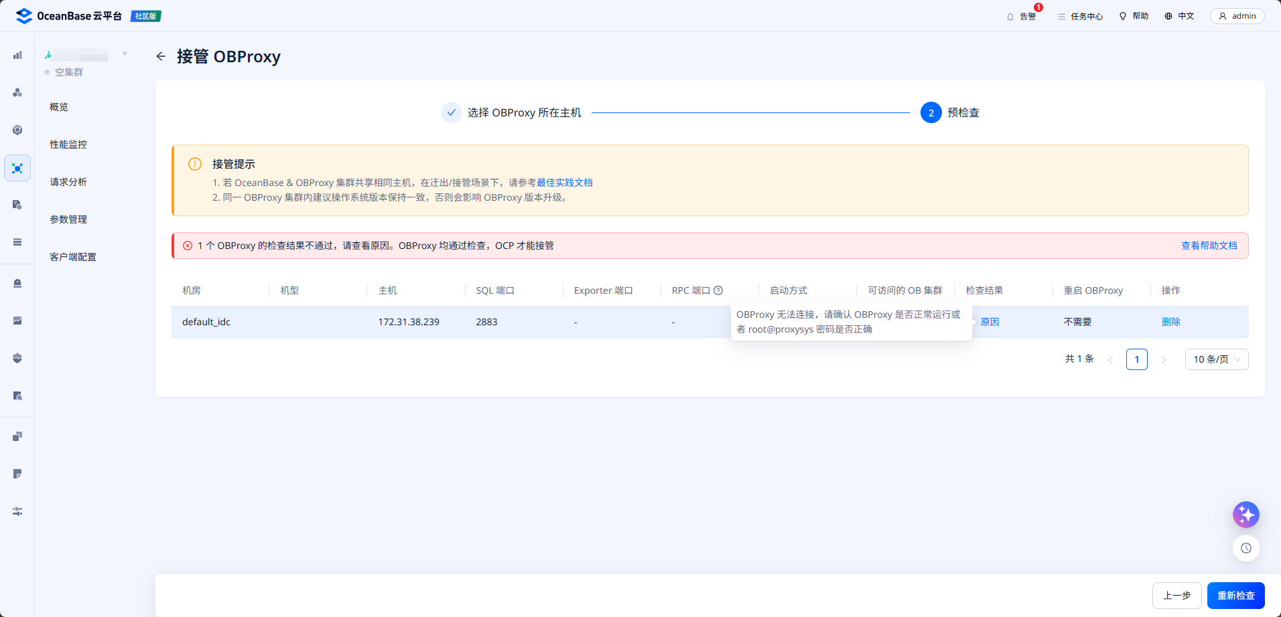Open the 10 条/页 page size dropdown

[1216, 359]
